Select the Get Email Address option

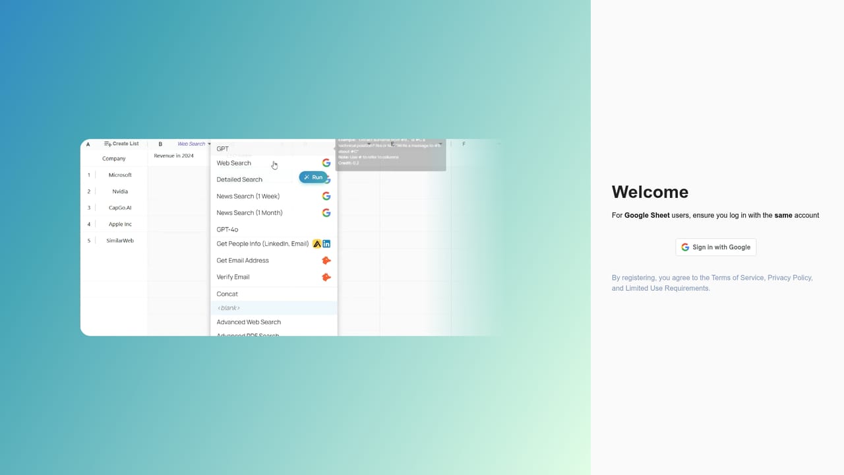243,261
